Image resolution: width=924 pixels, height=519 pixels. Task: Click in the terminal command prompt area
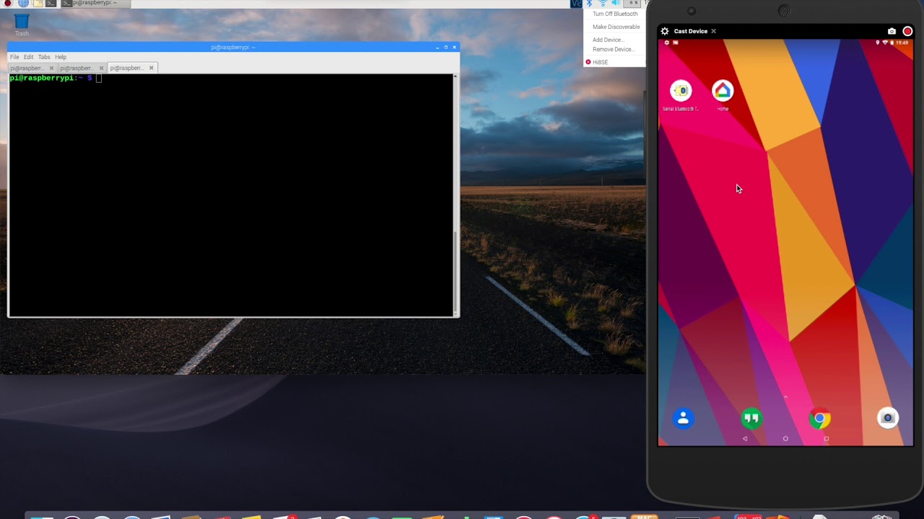click(x=231, y=195)
